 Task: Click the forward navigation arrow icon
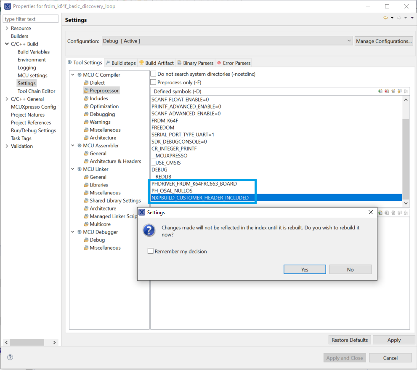(399, 18)
